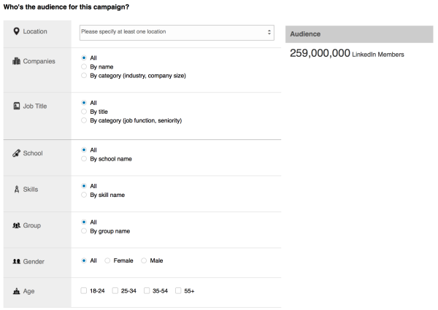Click the Companies building icon

[x=17, y=61]
